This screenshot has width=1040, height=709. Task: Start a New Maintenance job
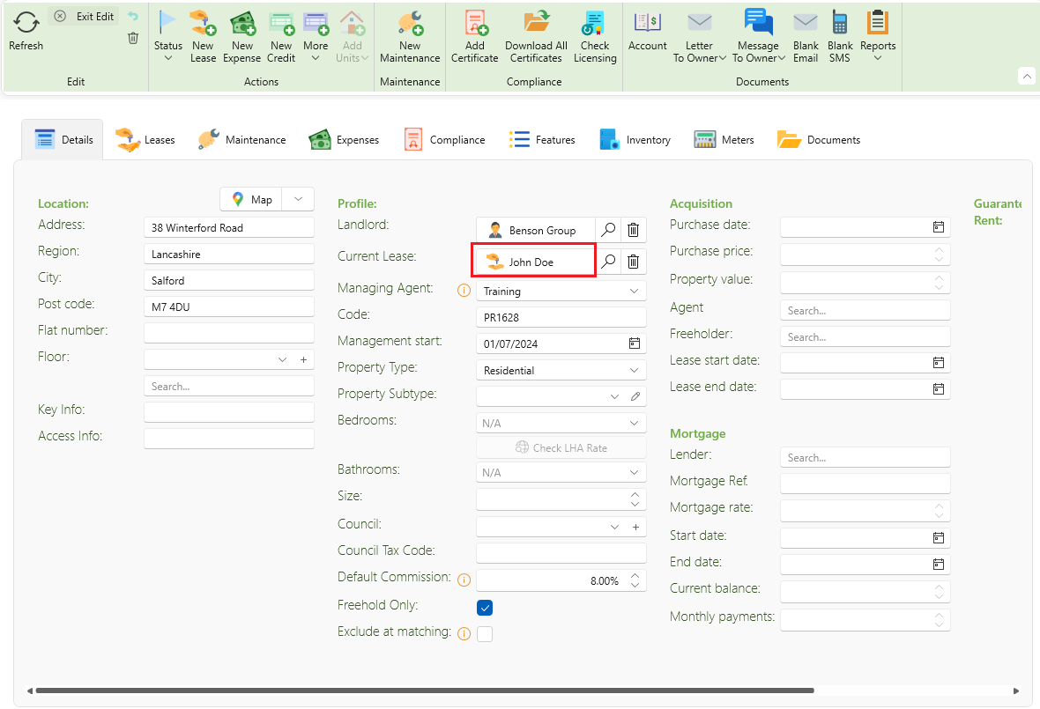pos(410,36)
